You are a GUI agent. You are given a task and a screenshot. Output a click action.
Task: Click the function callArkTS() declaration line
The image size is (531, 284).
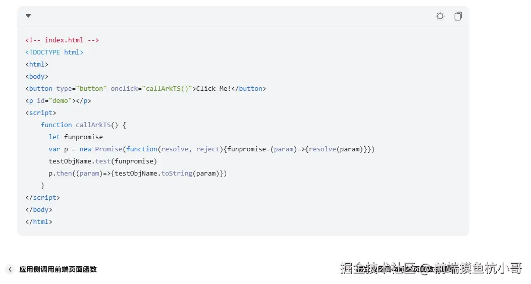click(x=83, y=125)
